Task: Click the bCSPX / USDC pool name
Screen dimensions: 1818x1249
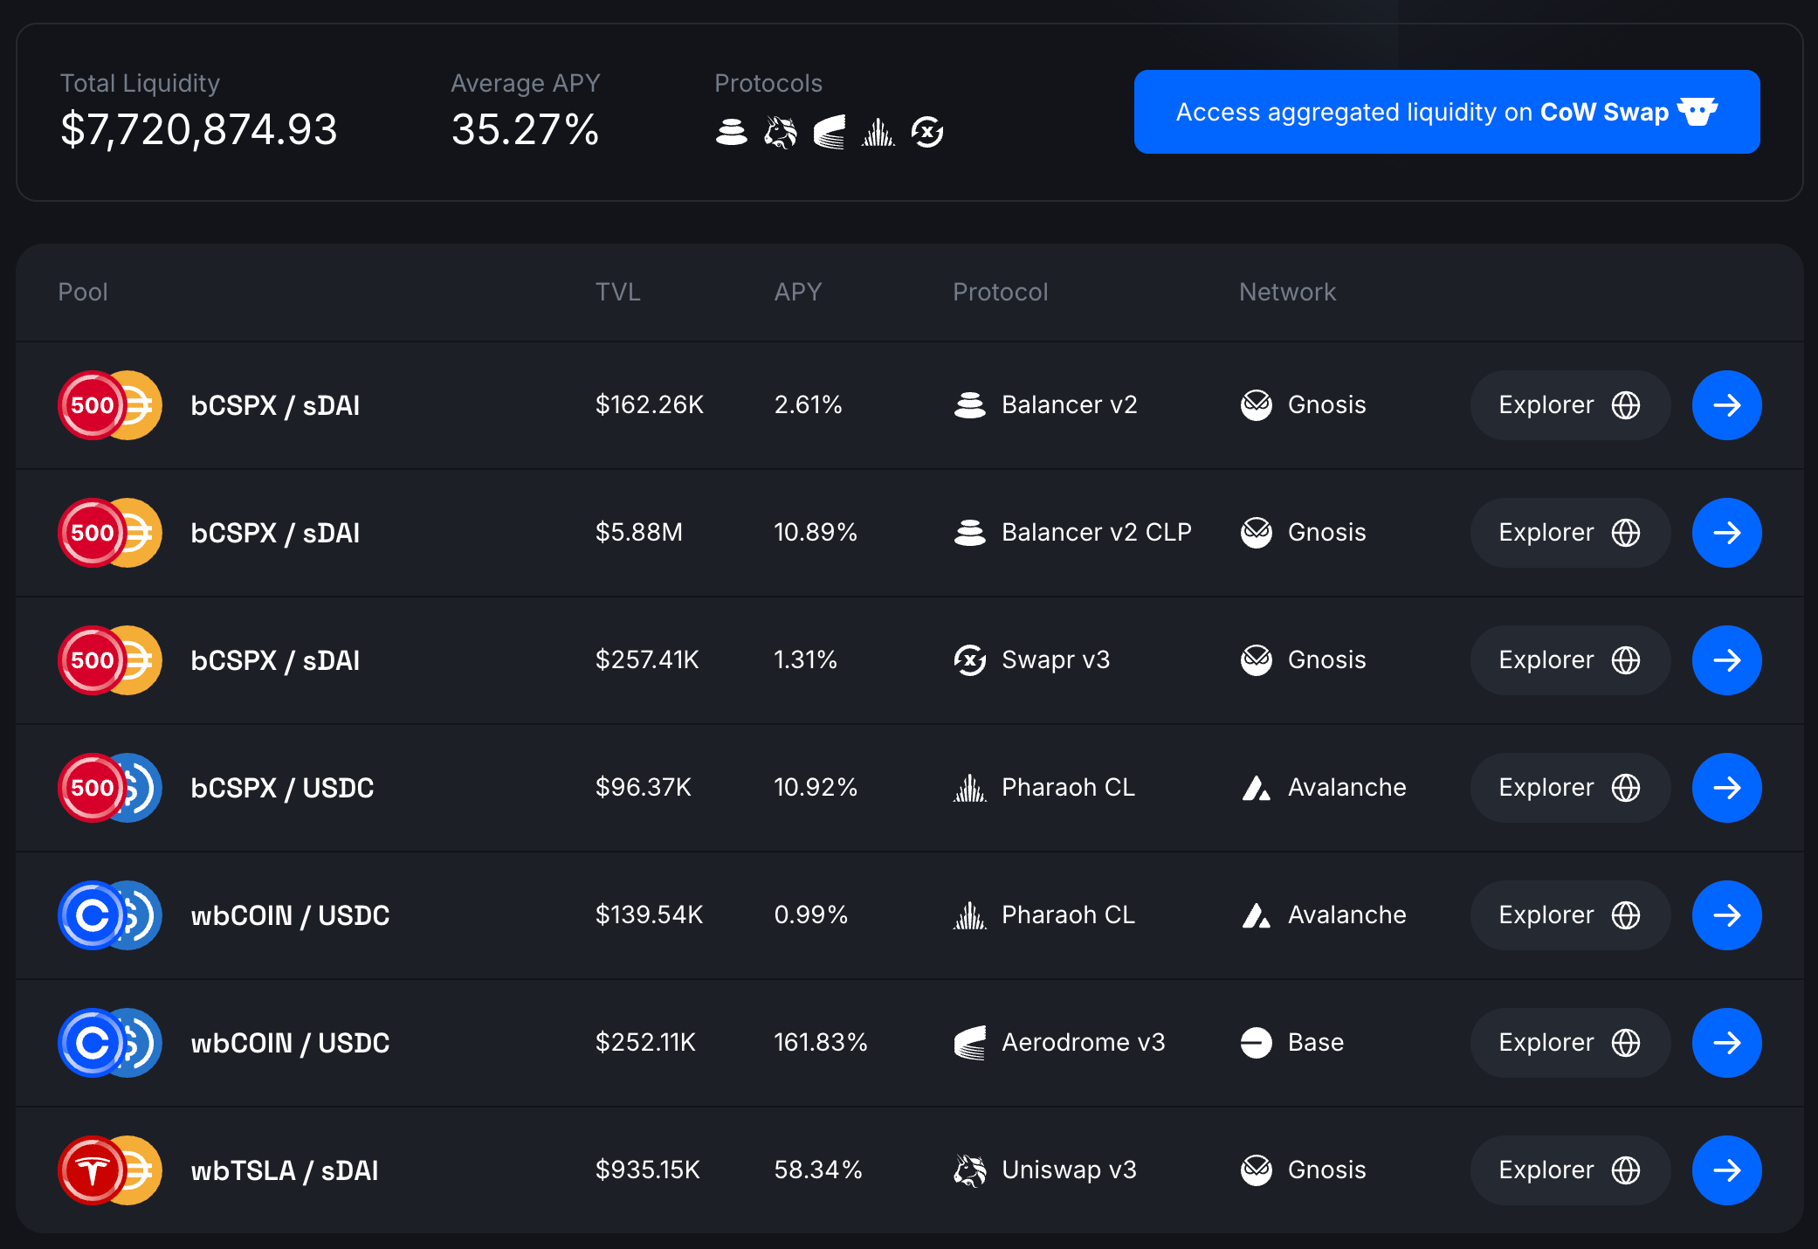Action: click(x=282, y=788)
